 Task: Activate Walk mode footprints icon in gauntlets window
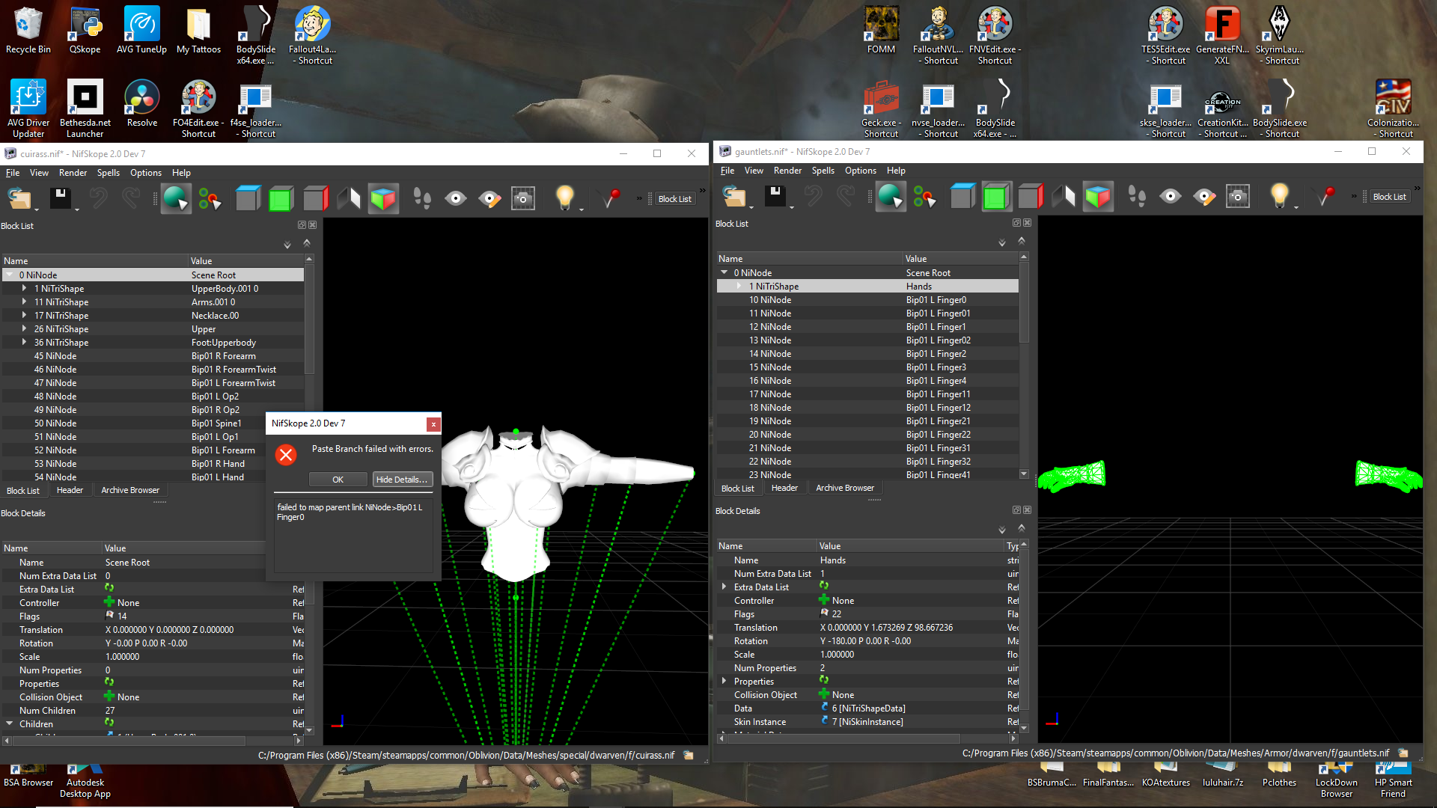pyautogui.click(x=1136, y=196)
